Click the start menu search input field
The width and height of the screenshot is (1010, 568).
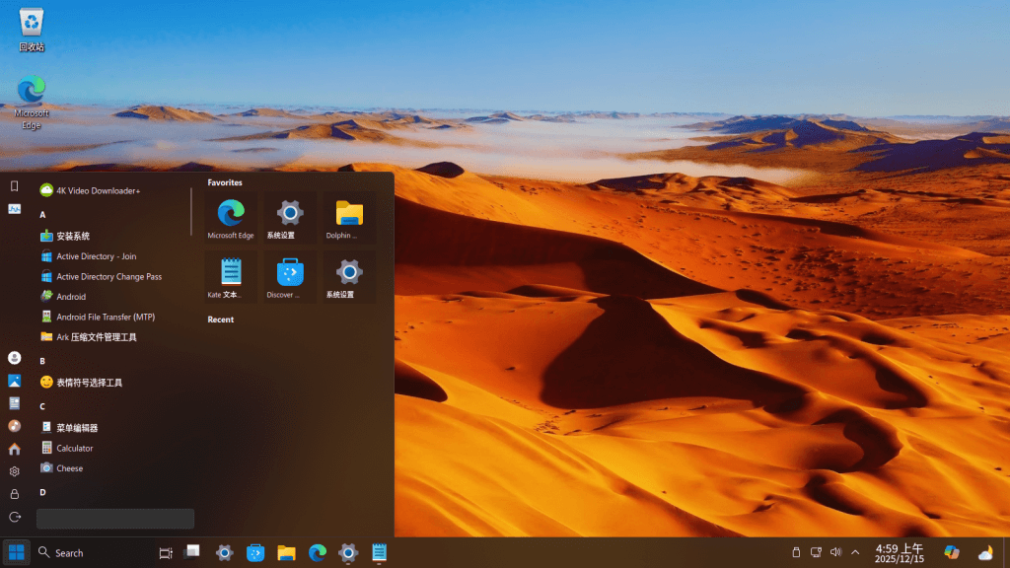tap(115, 519)
